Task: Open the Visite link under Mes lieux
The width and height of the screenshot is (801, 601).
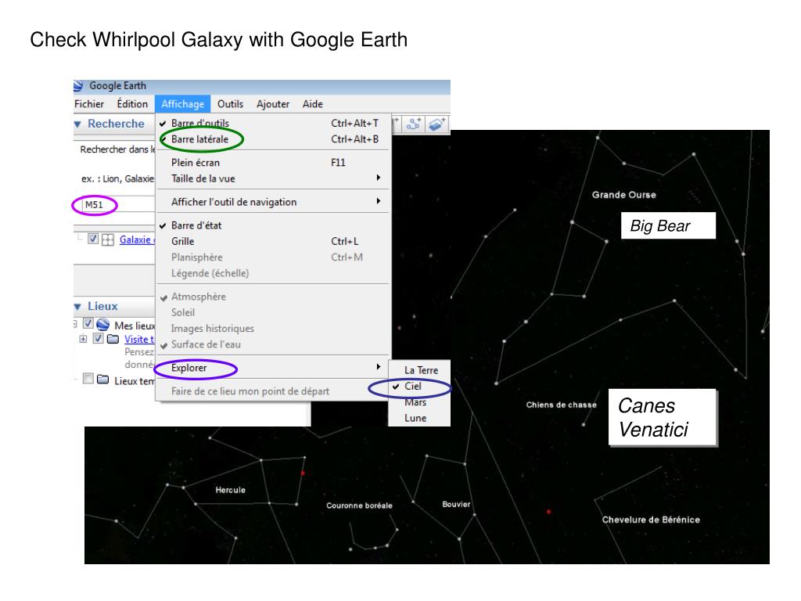Action: 139,339
